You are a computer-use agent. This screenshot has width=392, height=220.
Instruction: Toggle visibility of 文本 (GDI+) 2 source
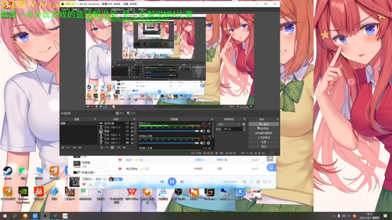pos(127,143)
